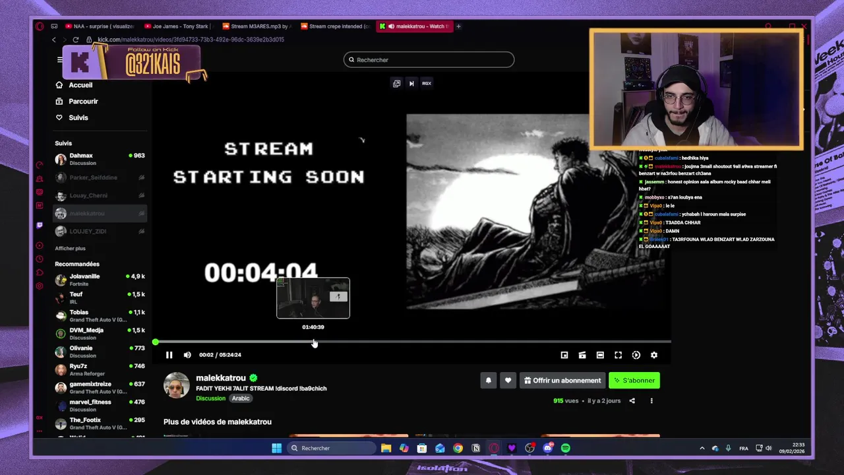Image resolution: width=844 pixels, height=475 pixels.
Task: Open malekkatrou channel avatar
Action: point(176,385)
